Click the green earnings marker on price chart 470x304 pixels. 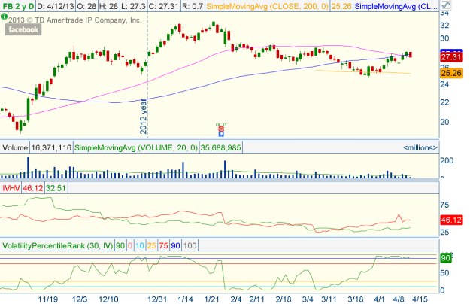[221, 126]
